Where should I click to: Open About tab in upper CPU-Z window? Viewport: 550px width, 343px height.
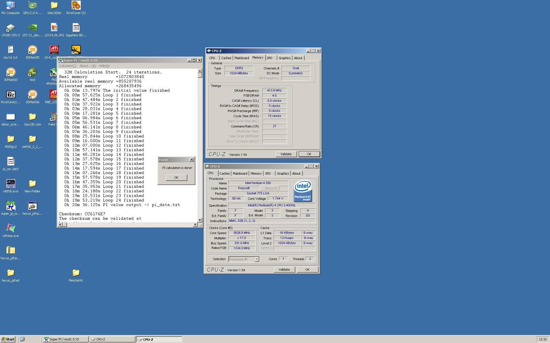pos(298,58)
